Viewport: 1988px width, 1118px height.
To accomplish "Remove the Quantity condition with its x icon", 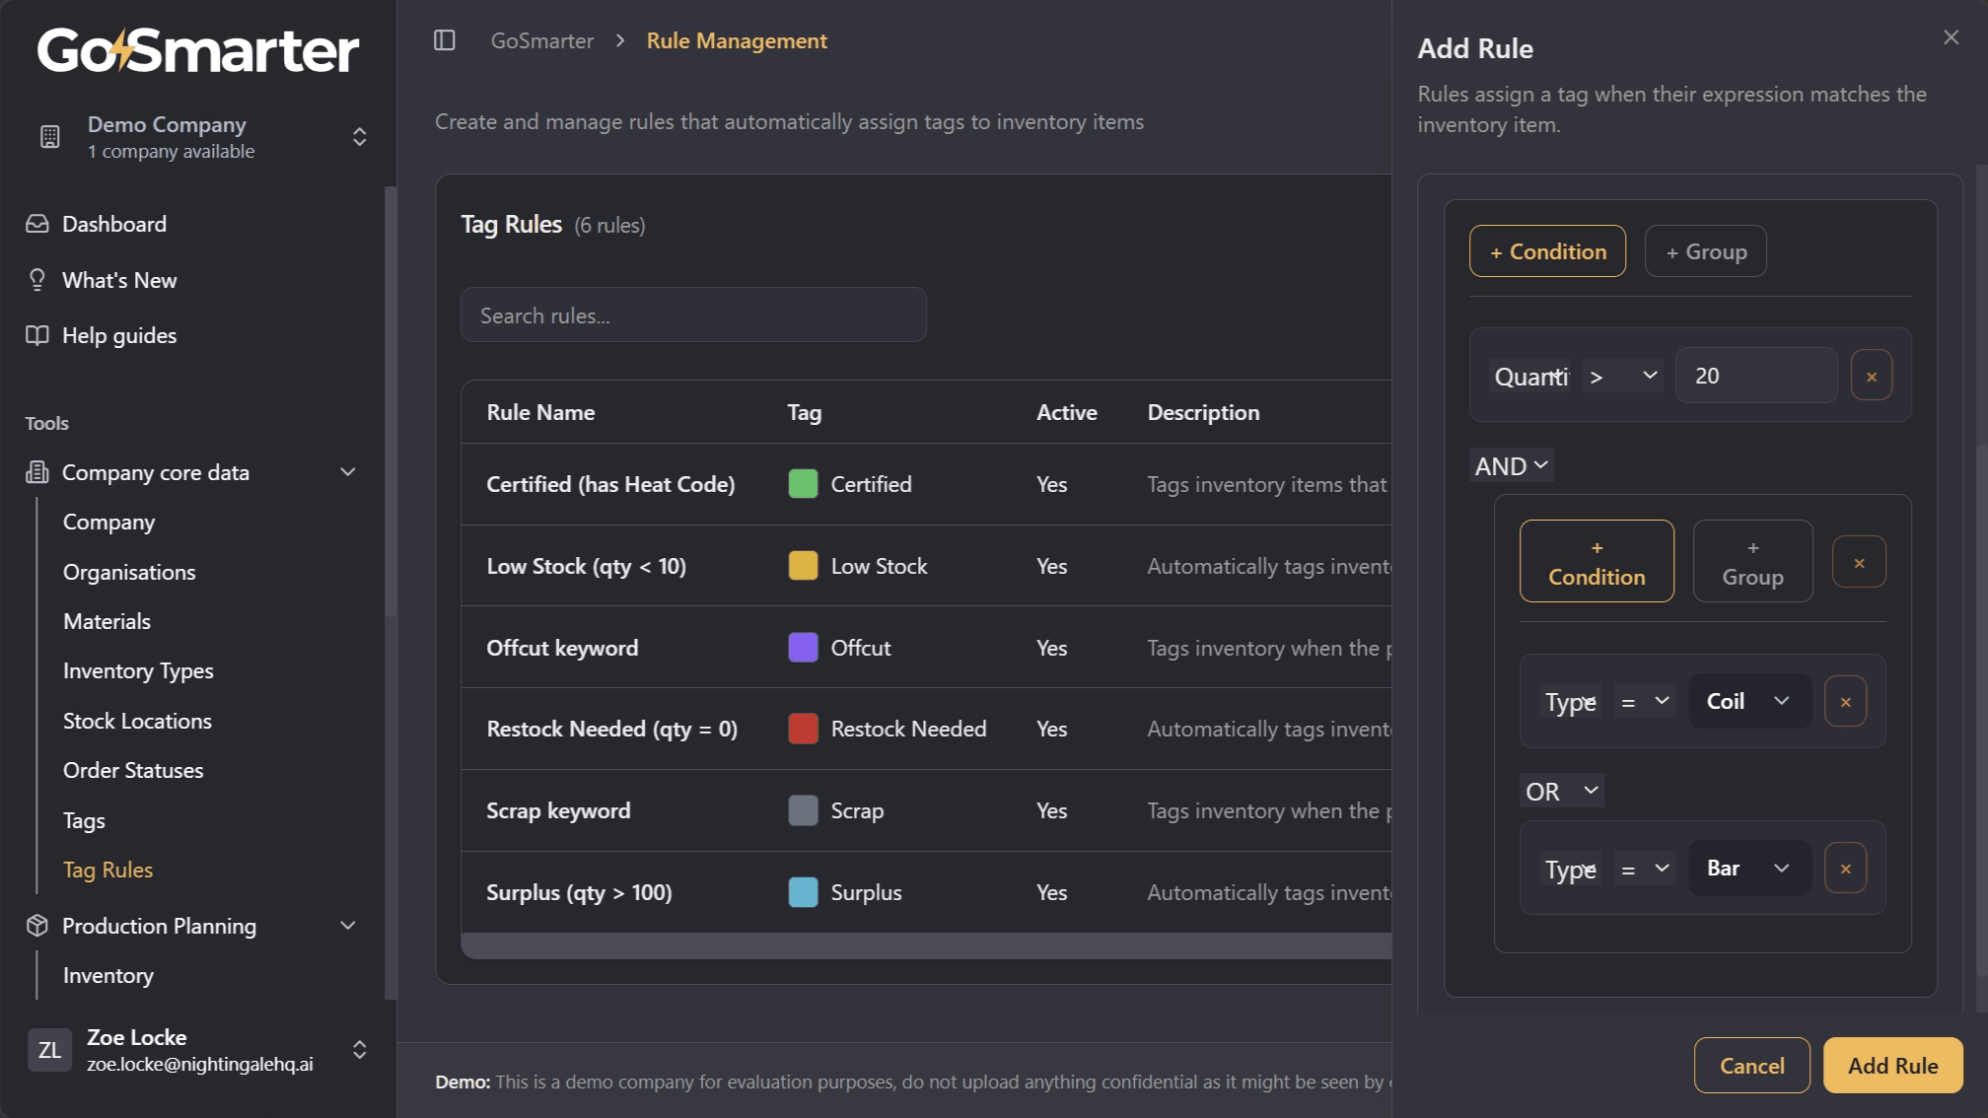I will tap(1871, 376).
